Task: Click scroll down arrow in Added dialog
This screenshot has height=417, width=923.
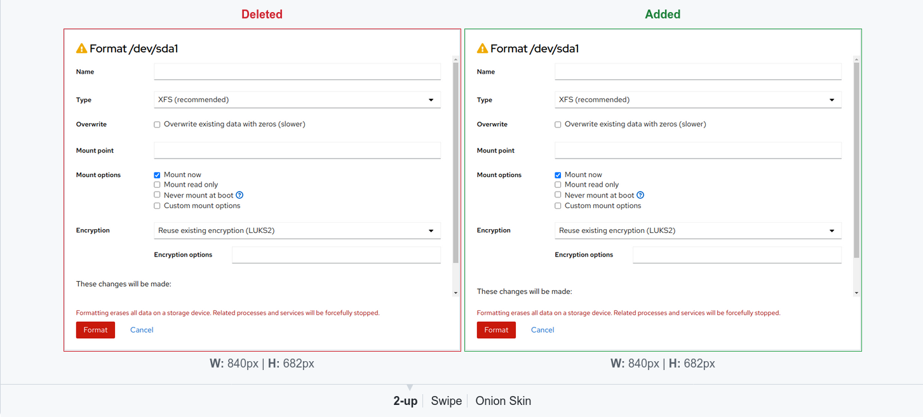Action: point(856,293)
